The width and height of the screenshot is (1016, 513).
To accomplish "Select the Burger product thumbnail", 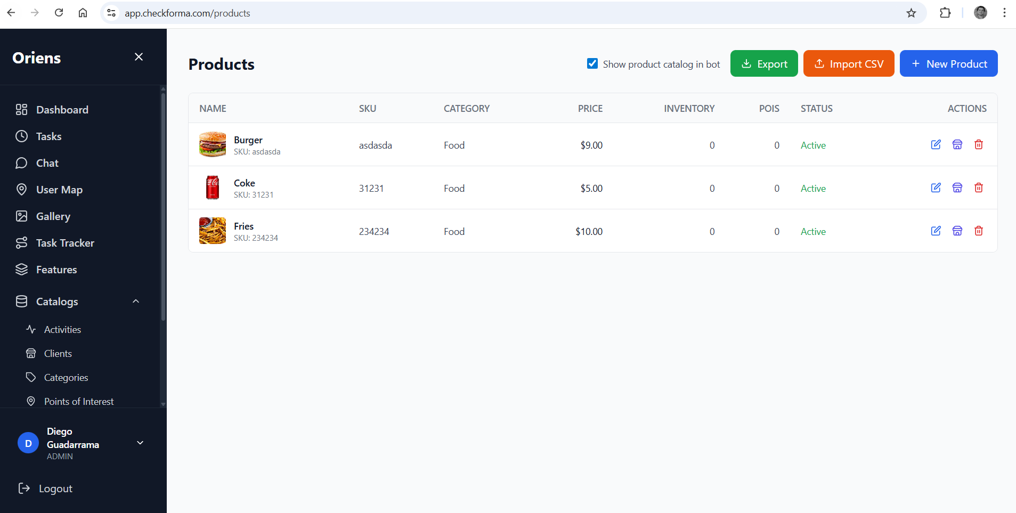I will coord(212,144).
